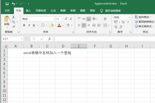This screenshot has height=103, width=155.
Task: Click the Save icon in title bar
Action: [x=7, y=4]
